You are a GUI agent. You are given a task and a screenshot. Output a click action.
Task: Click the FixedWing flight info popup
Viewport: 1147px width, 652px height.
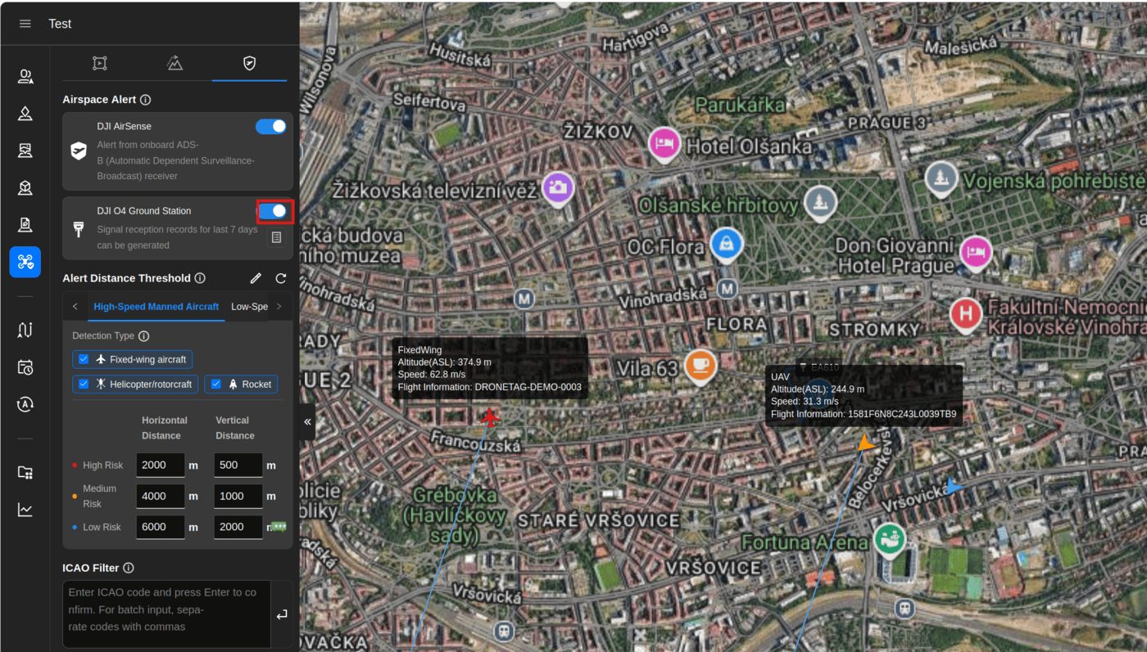(490, 368)
